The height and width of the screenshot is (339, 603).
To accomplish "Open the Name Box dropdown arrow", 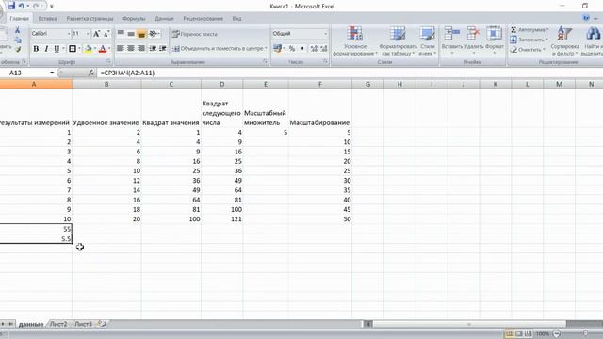I will (x=52, y=73).
